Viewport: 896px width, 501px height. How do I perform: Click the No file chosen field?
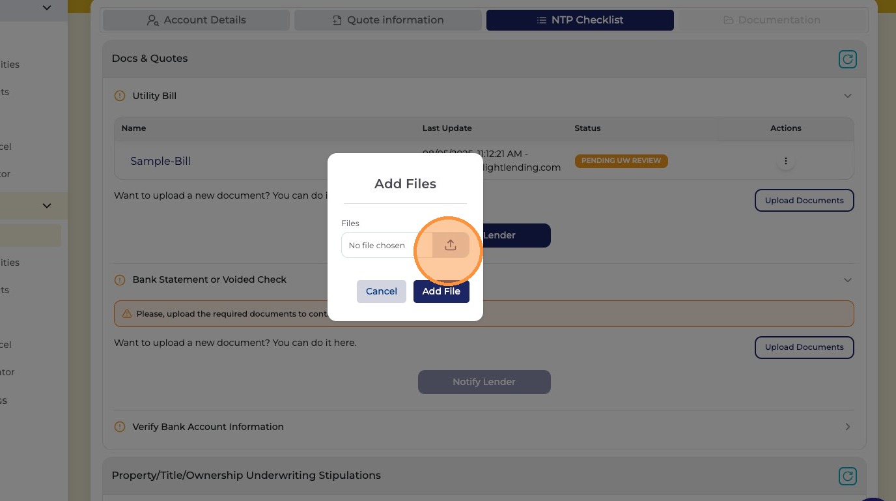coord(387,245)
